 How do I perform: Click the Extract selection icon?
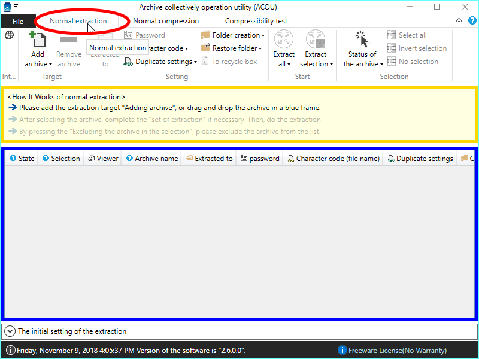click(316, 40)
